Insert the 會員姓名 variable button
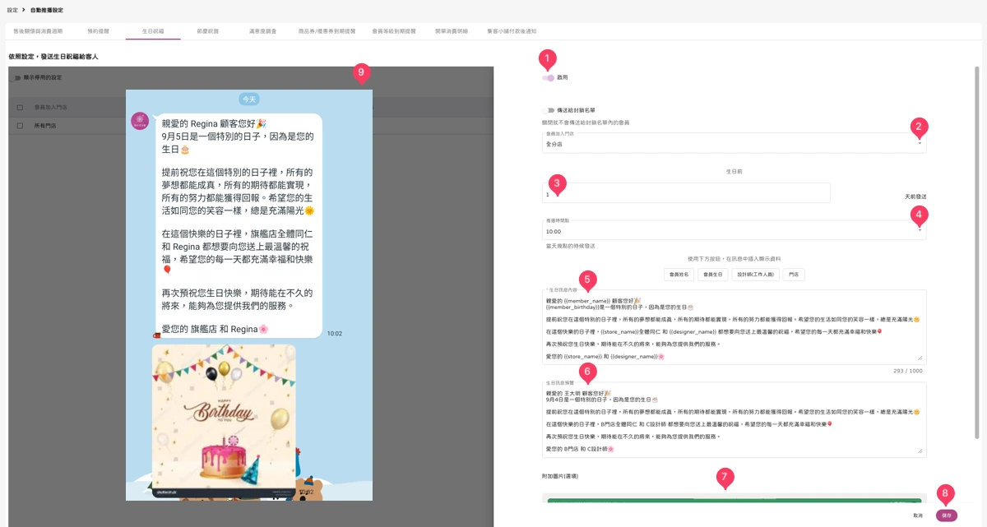987x527 pixels. click(679, 275)
